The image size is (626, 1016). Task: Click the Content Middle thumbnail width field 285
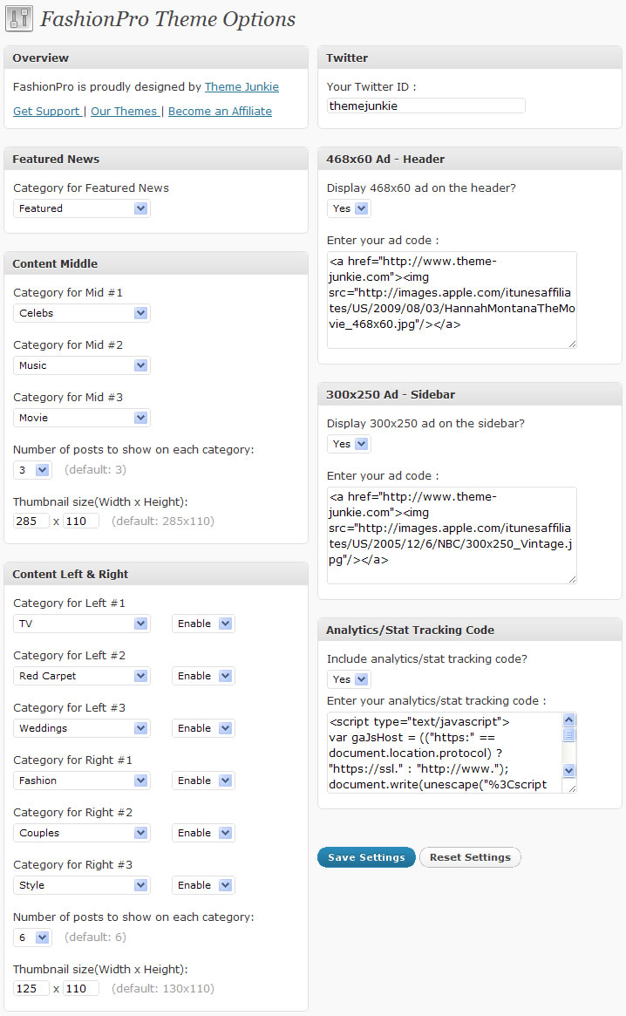[x=31, y=521]
